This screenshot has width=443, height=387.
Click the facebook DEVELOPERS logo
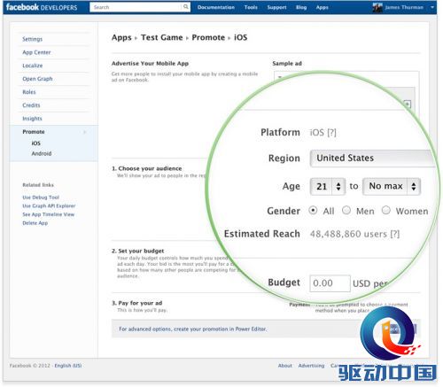42,7
